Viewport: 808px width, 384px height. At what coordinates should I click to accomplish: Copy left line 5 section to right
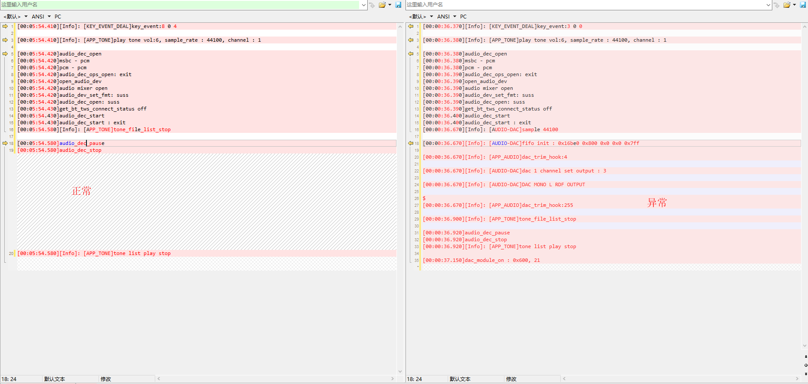5,54
